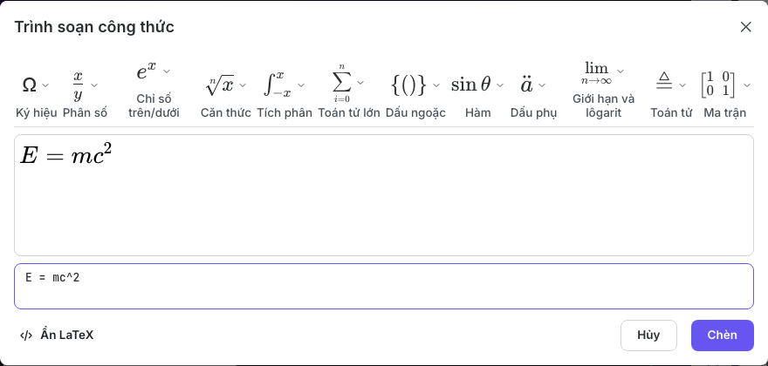Choose the e^x superscript/subscript icon
The image size is (768, 366).
pos(147,72)
